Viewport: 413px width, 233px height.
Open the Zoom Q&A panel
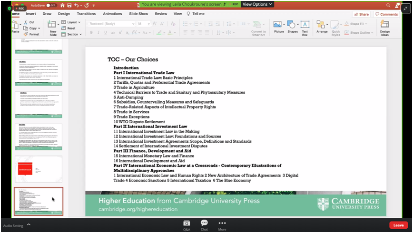(187, 224)
